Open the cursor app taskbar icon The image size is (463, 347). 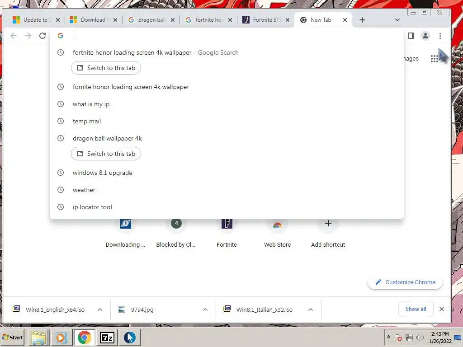click(x=130, y=338)
